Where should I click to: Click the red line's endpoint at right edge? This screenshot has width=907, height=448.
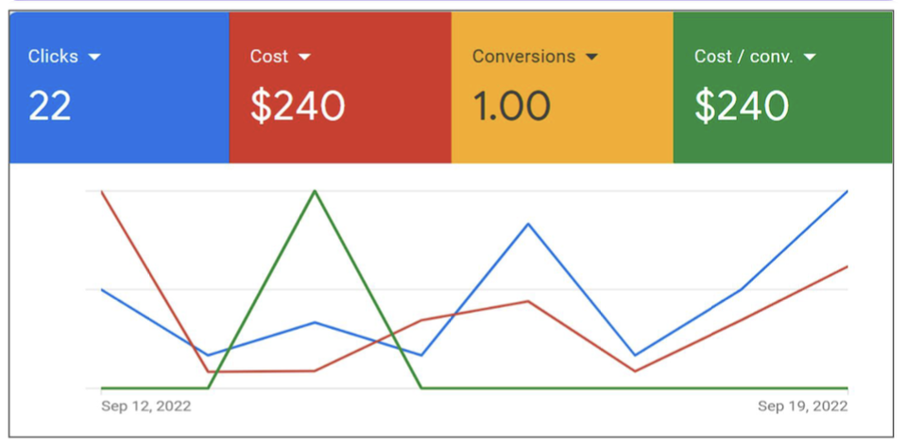coord(847,267)
